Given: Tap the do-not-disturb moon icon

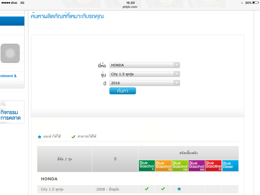Looking at the screenshot, I should [x=242, y=3].
